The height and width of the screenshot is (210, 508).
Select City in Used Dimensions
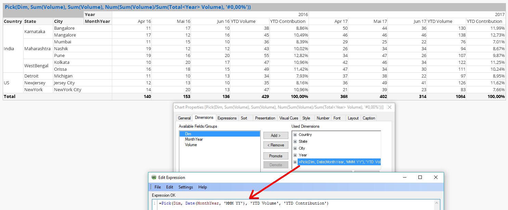(302, 148)
